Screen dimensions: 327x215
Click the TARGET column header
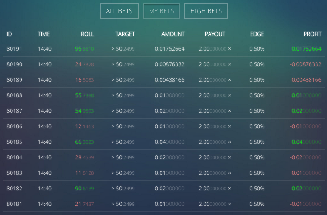click(125, 34)
